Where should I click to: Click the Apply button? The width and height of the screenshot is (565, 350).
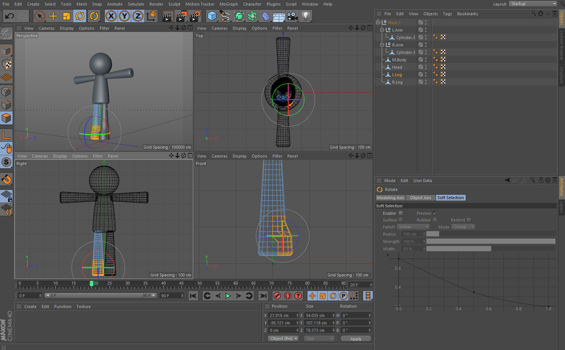[355, 338]
